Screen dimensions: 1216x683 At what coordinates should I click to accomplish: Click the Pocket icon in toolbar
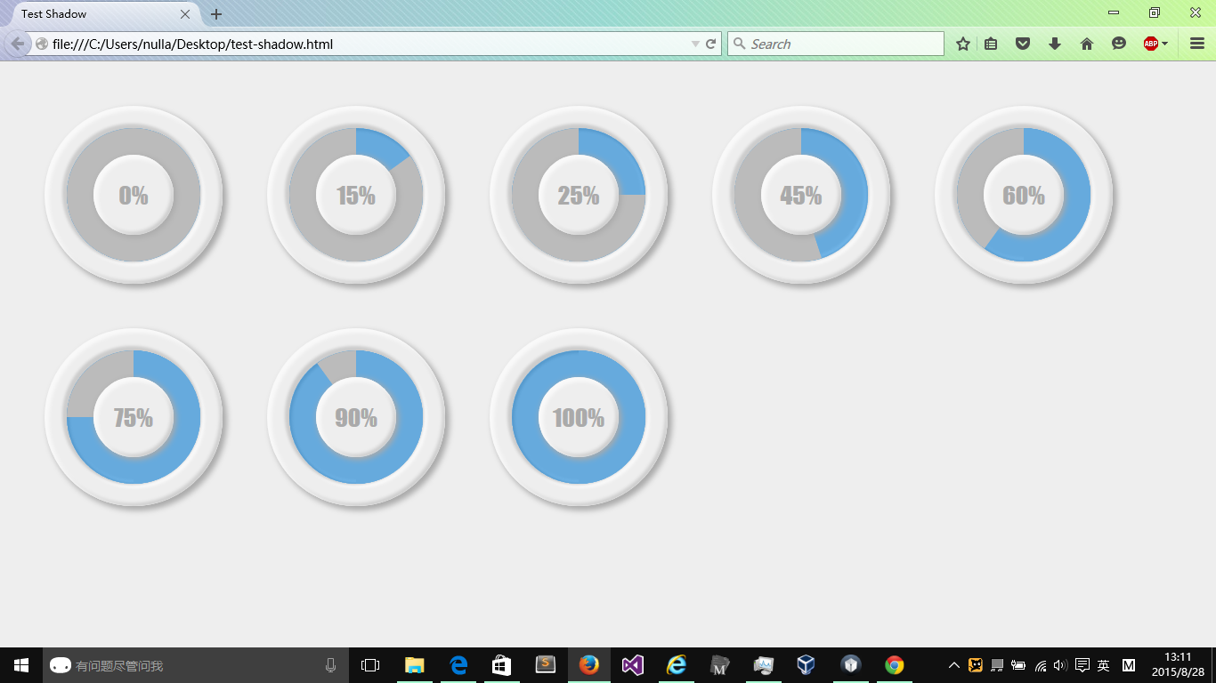1023,44
